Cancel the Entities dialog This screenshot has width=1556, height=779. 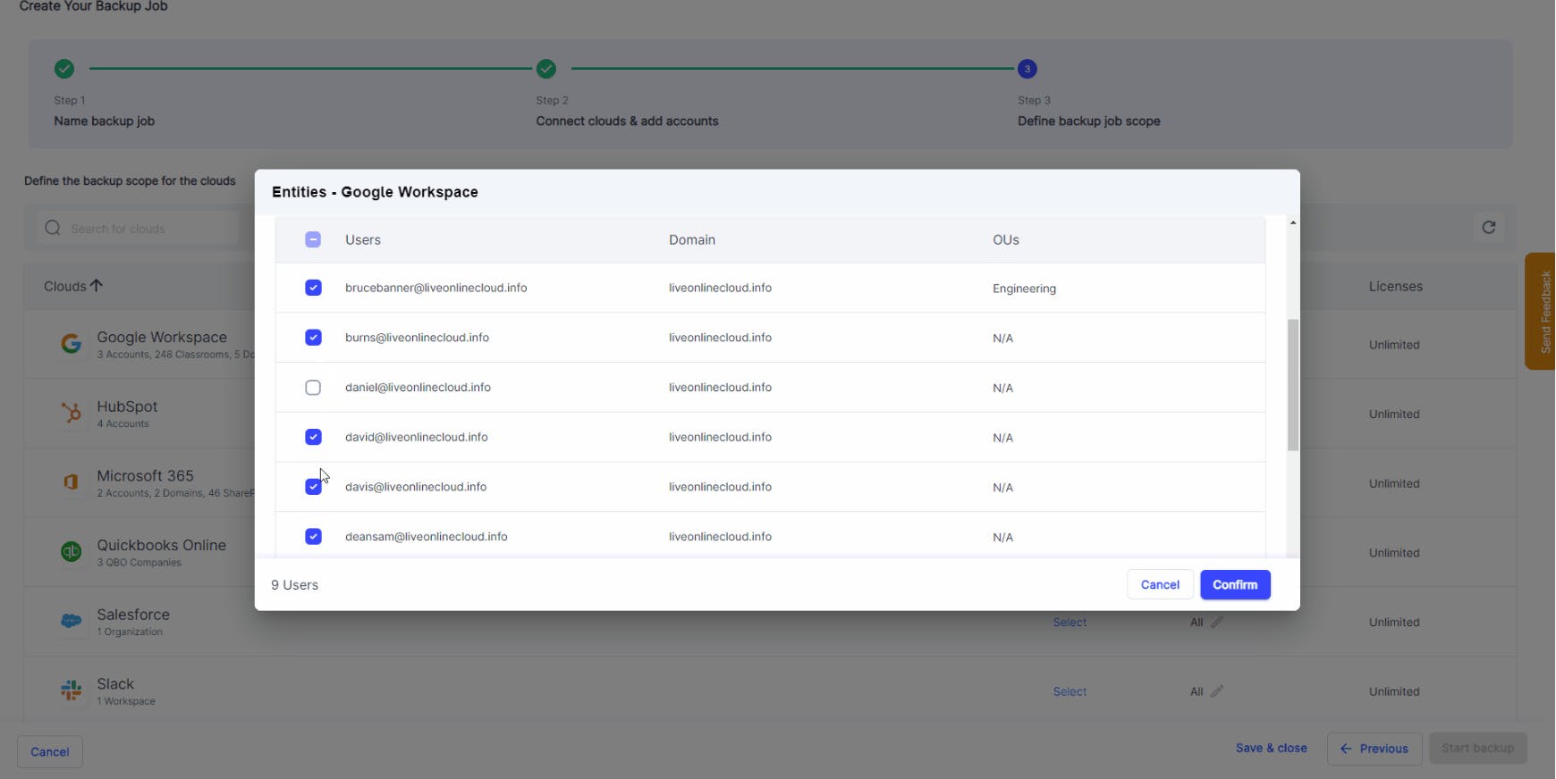coord(1159,585)
